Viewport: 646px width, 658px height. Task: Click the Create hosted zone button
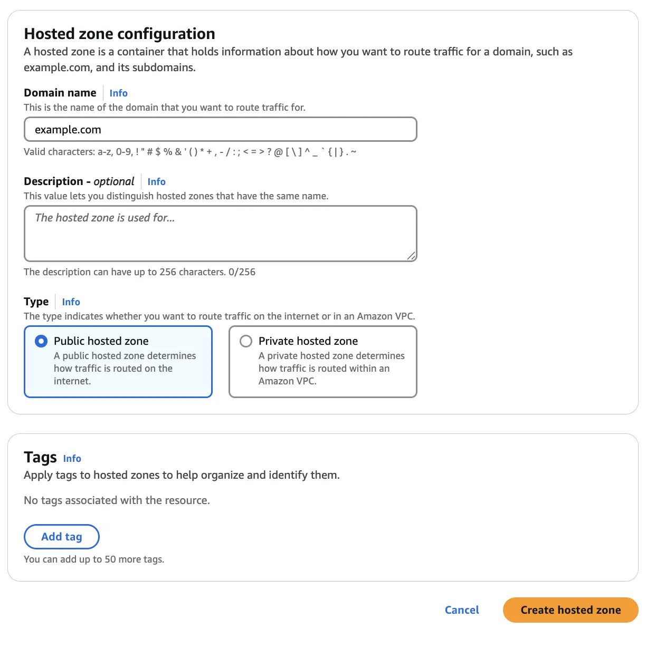(x=571, y=610)
